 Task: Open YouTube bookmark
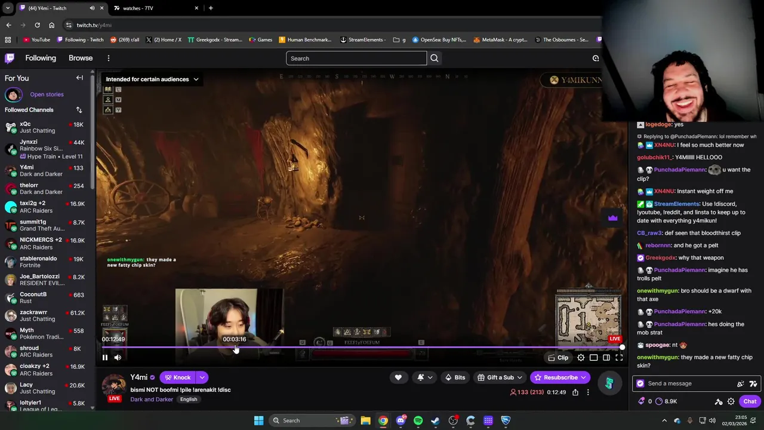[x=36, y=40]
